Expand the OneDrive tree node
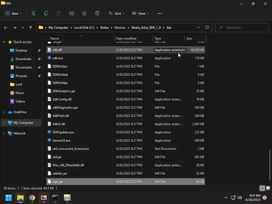The width and height of the screenshot is (272, 204). pos(4,112)
